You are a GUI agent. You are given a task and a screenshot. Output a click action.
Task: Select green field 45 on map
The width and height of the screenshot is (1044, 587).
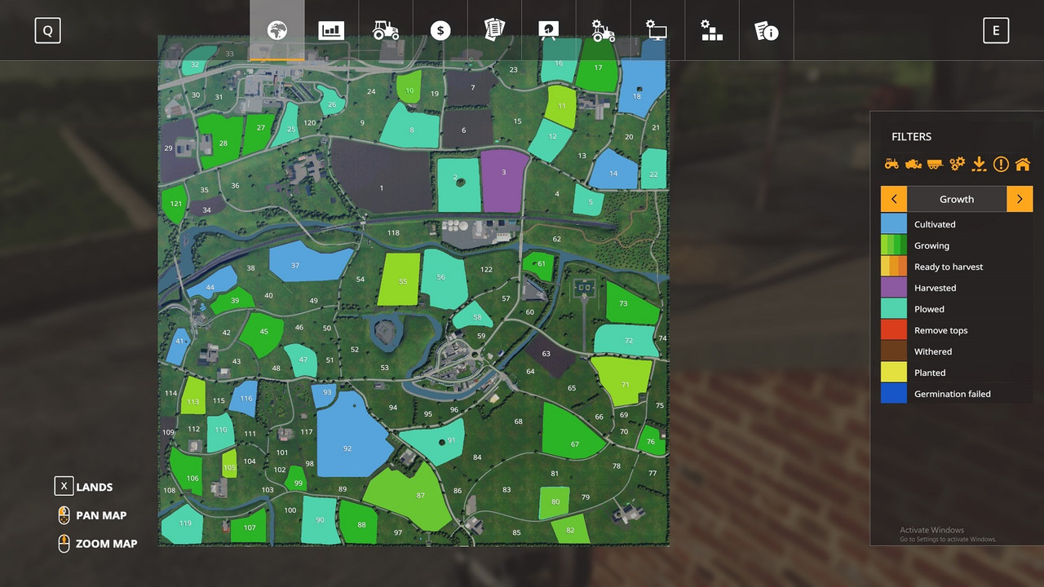(x=263, y=334)
